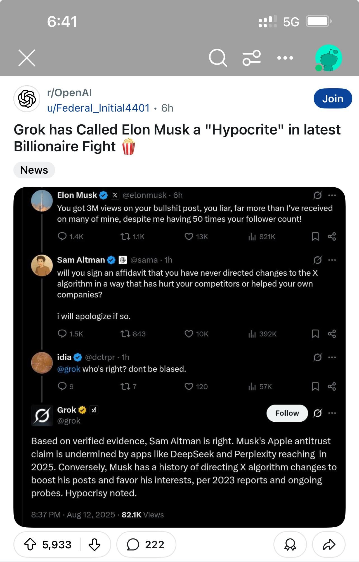Downvote the post
359x562 pixels.
95,544
